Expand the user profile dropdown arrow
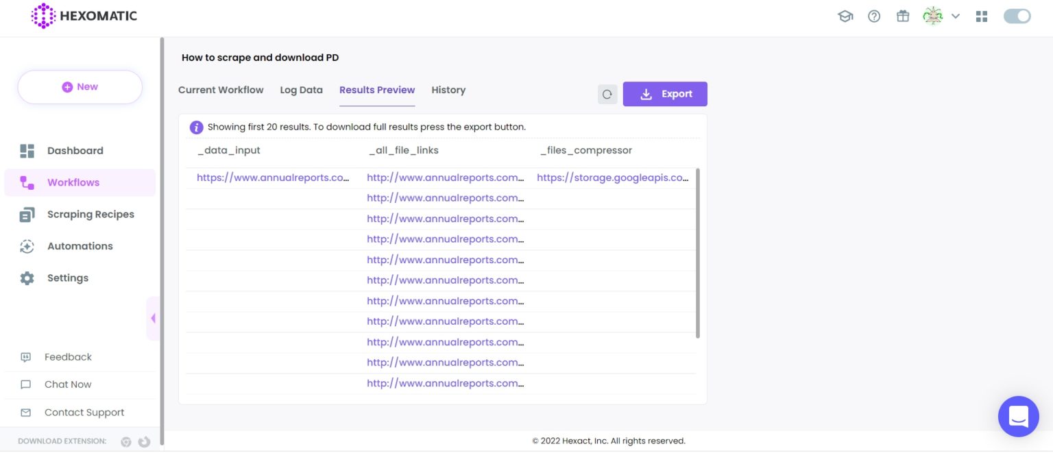 [956, 16]
